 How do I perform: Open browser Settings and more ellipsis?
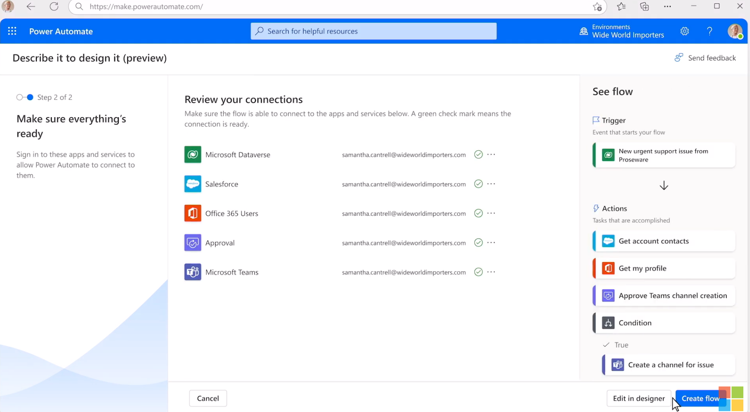coord(667,7)
